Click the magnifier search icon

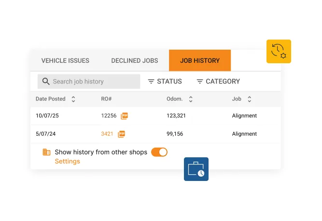tap(46, 82)
